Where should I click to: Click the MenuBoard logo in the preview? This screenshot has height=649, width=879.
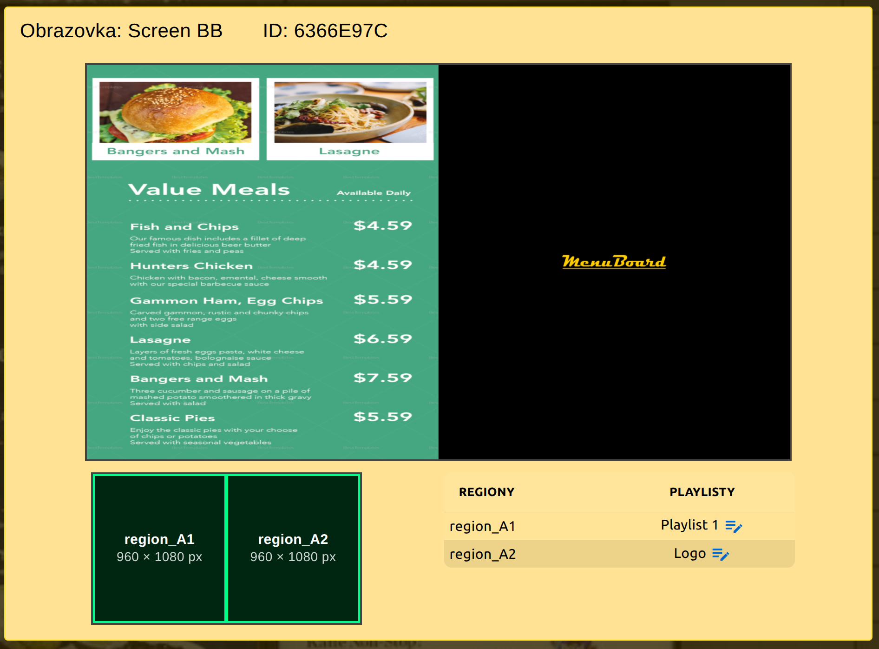(x=614, y=262)
